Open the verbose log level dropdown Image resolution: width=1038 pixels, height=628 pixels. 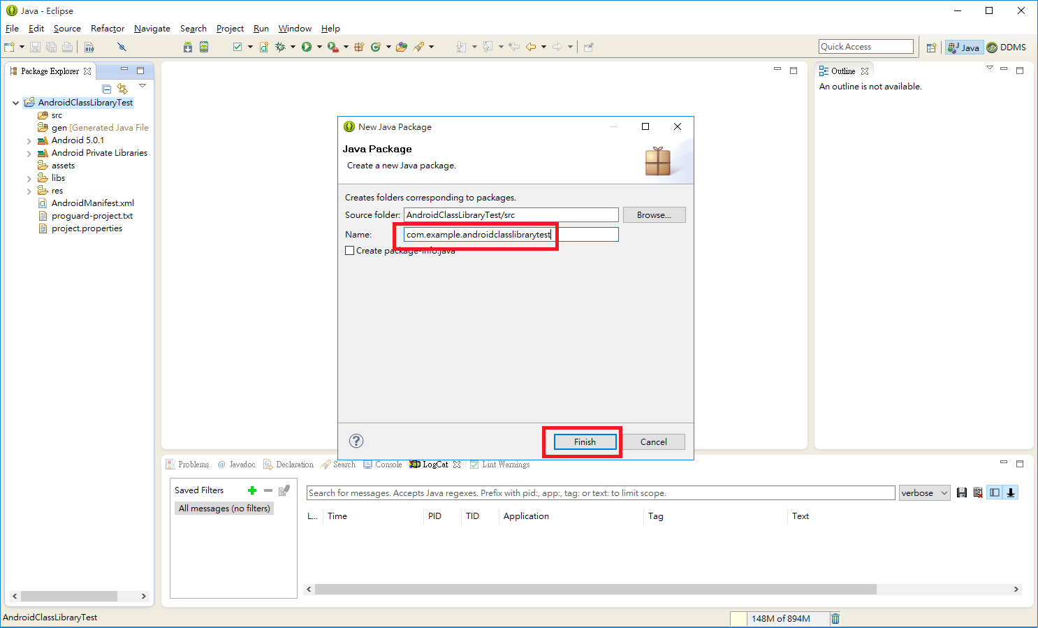(924, 493)
